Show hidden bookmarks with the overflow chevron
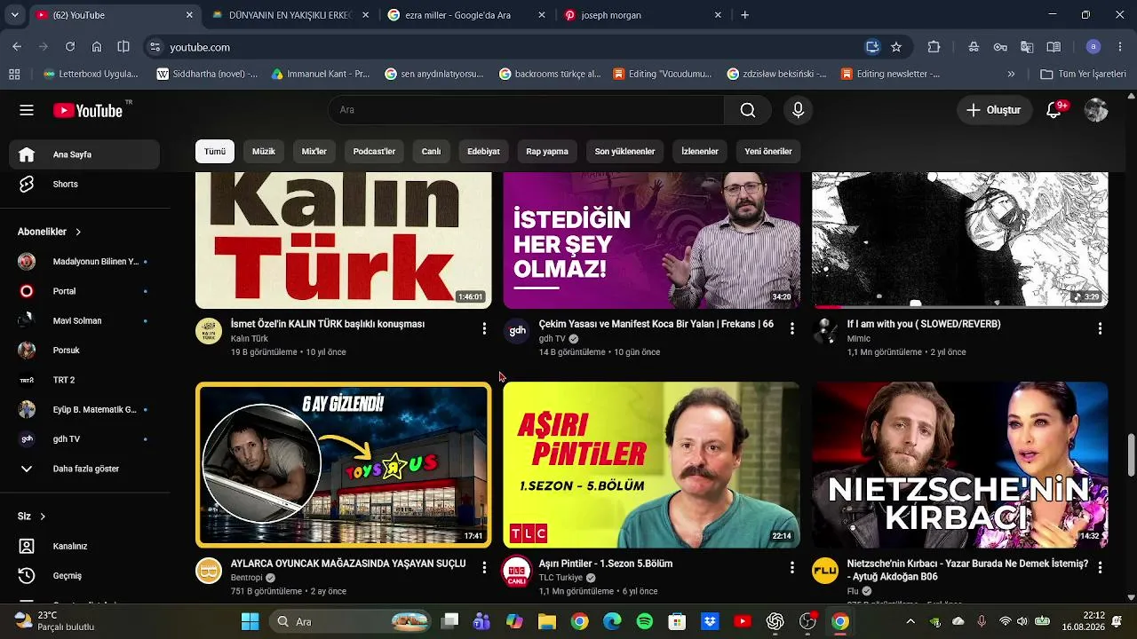The image size is (1137, 639). 1011,75
